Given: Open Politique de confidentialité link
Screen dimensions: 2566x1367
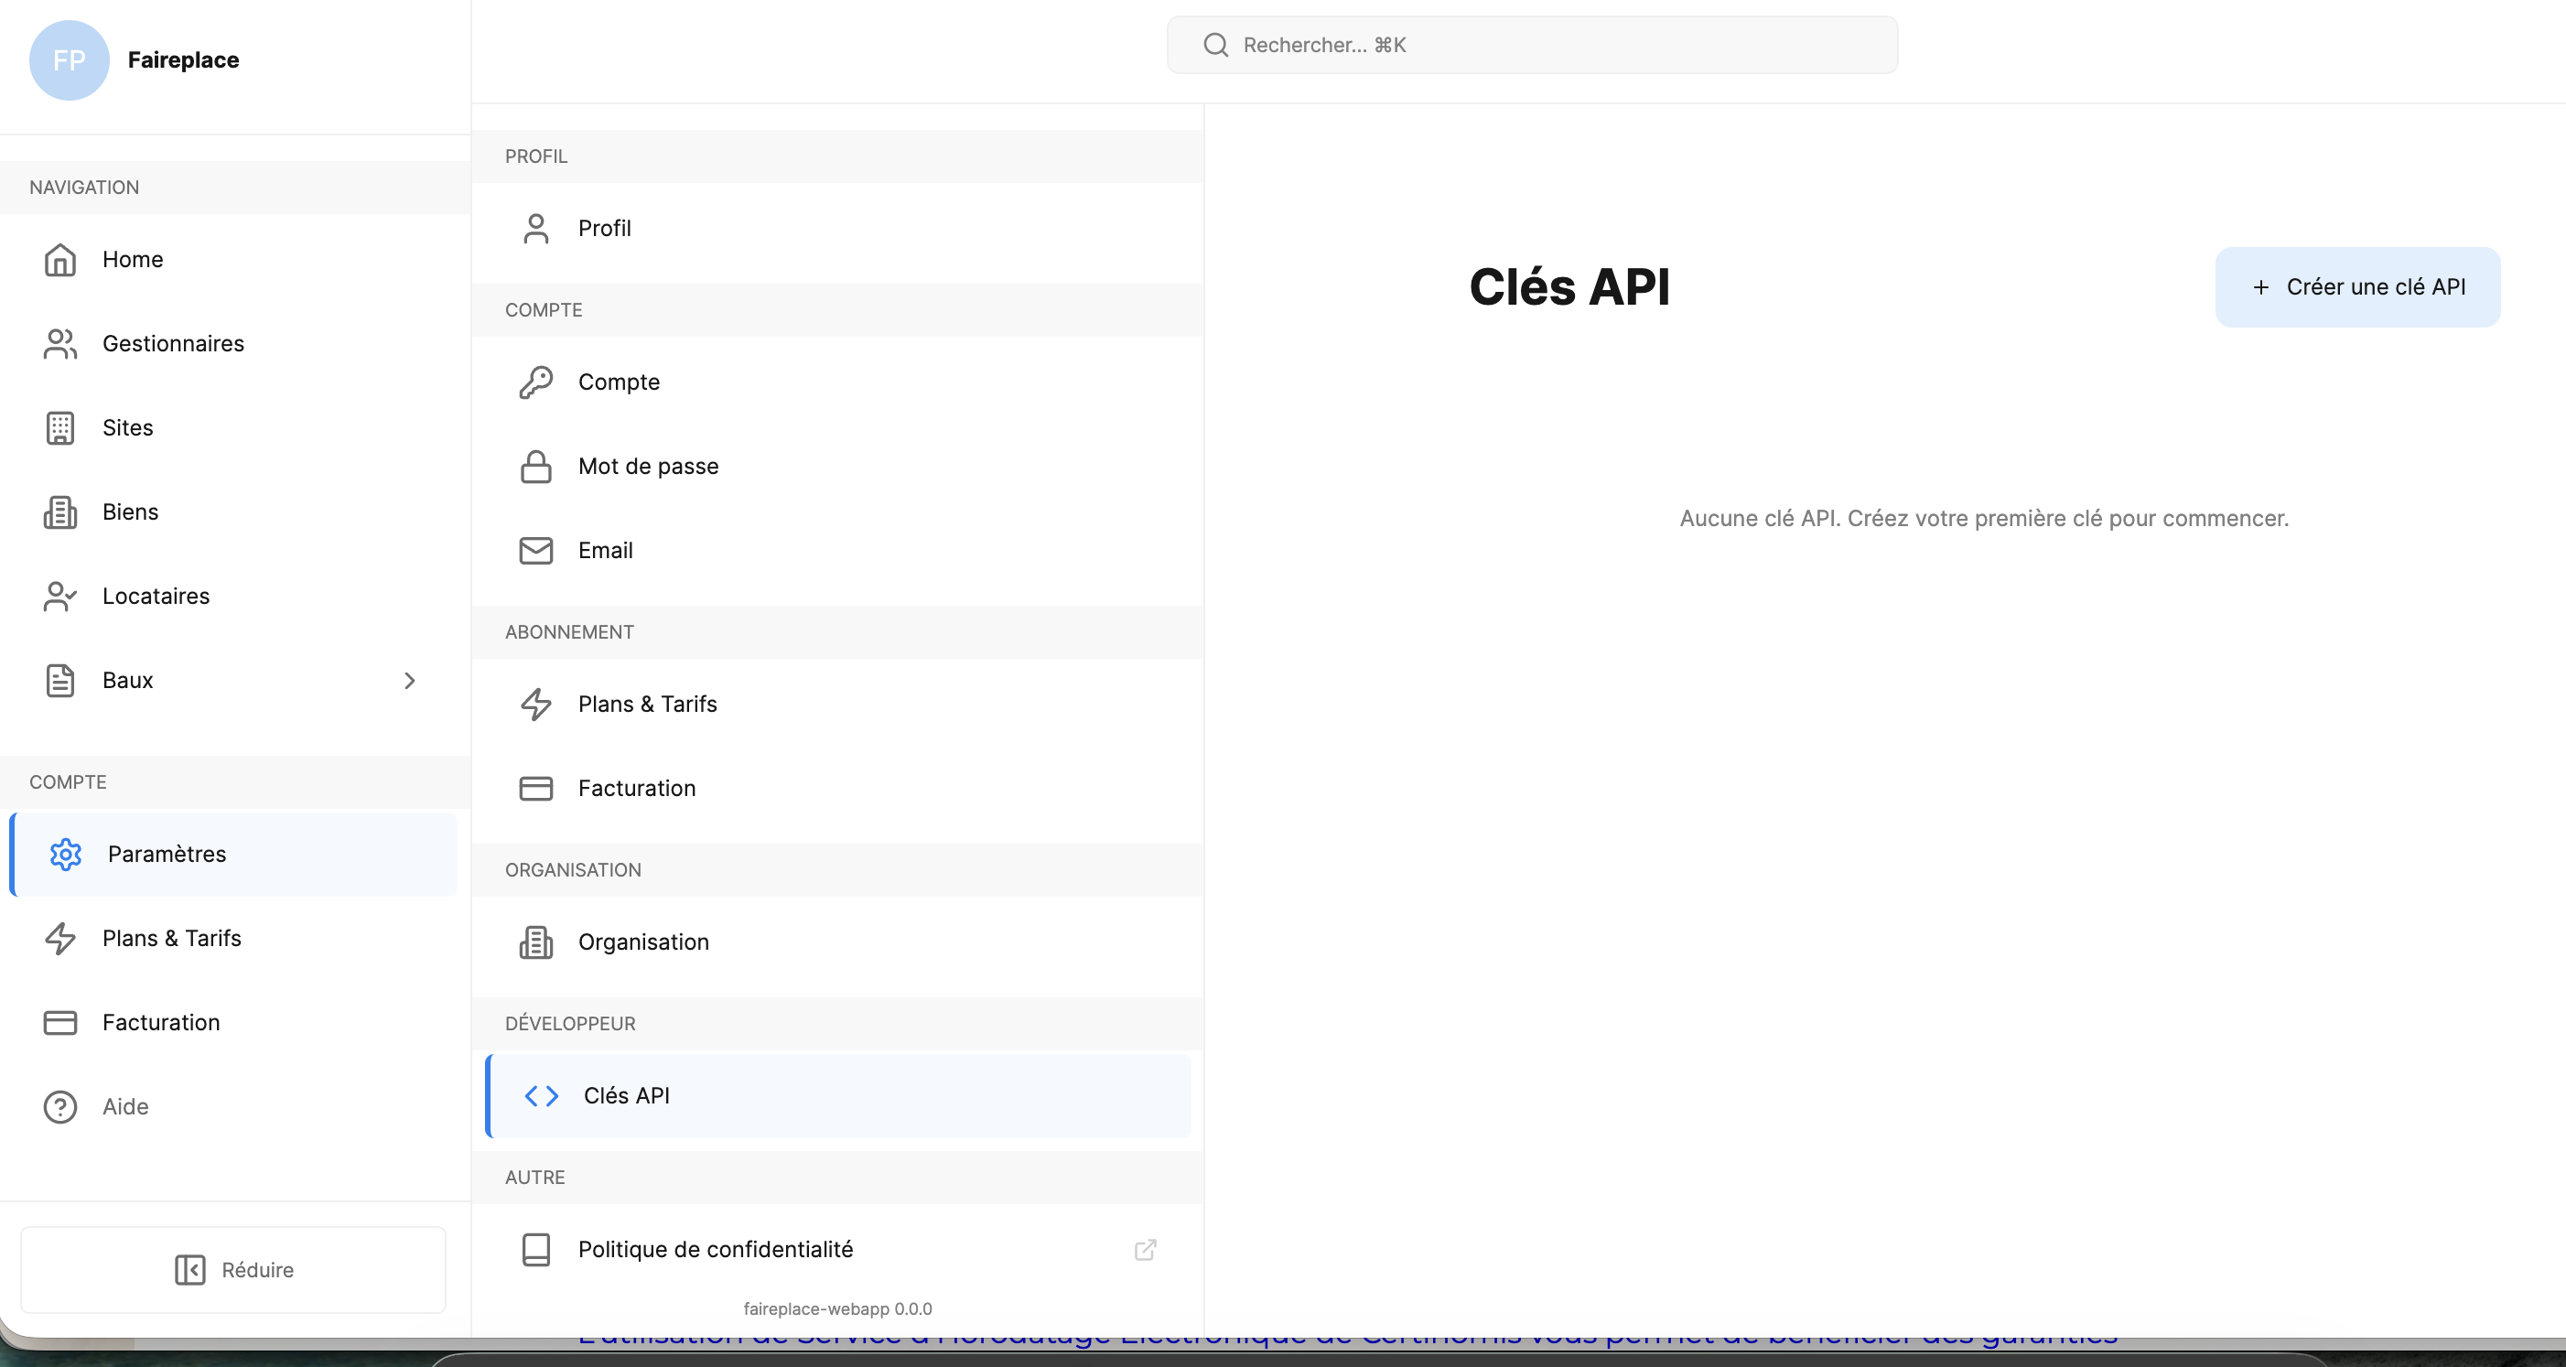Looking at the screenshot, I should click(x=716, y=1252).
